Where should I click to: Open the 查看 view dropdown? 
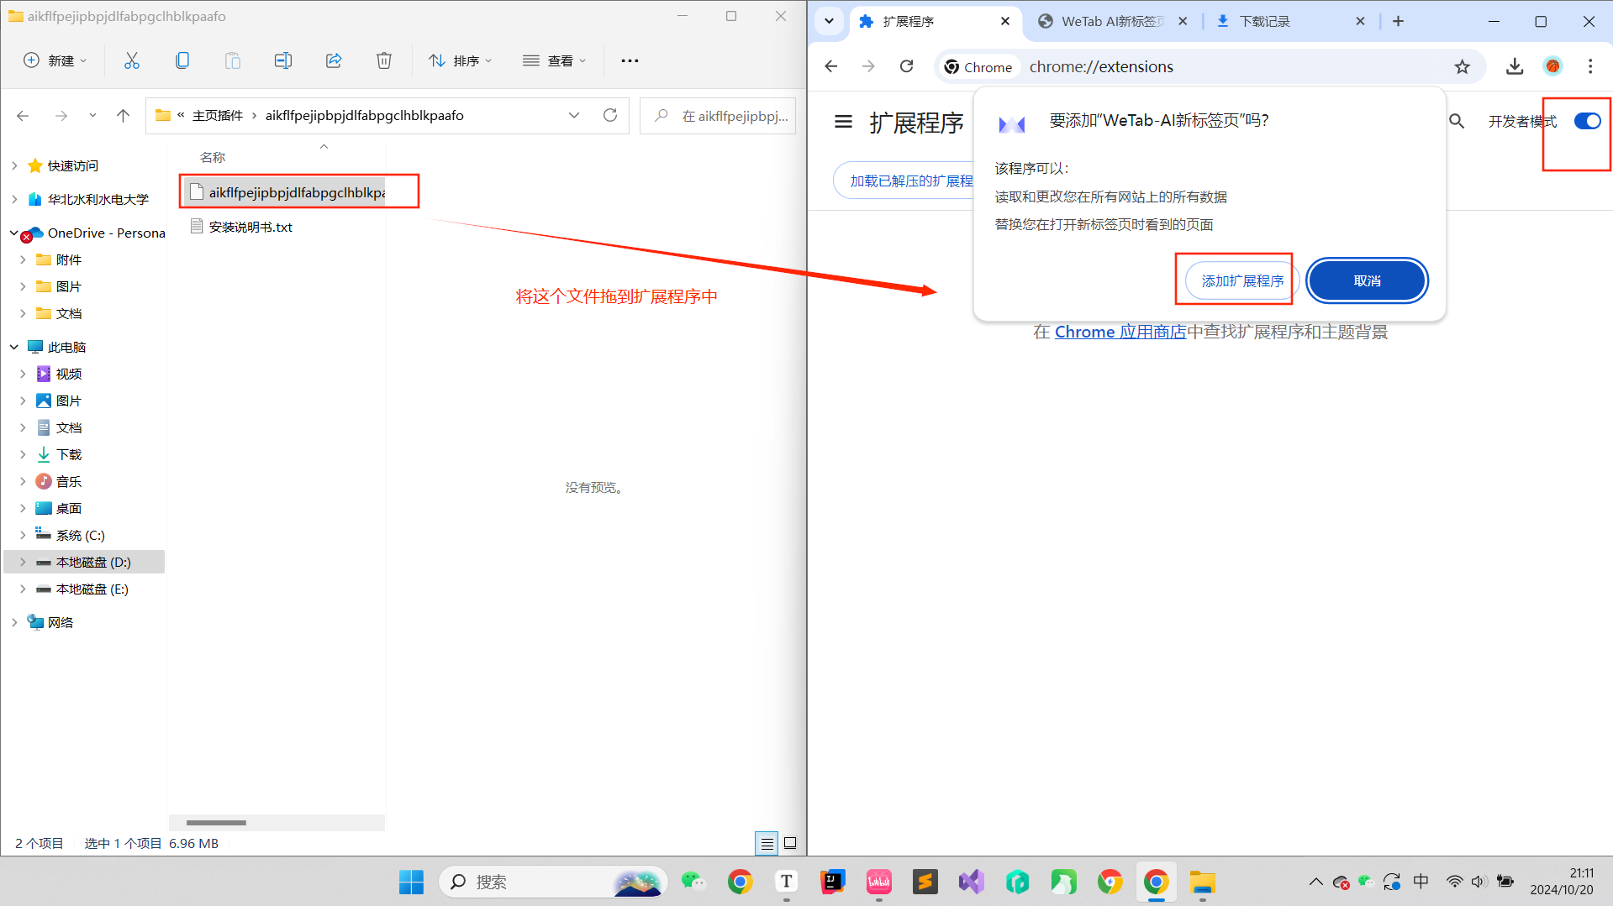555,60
